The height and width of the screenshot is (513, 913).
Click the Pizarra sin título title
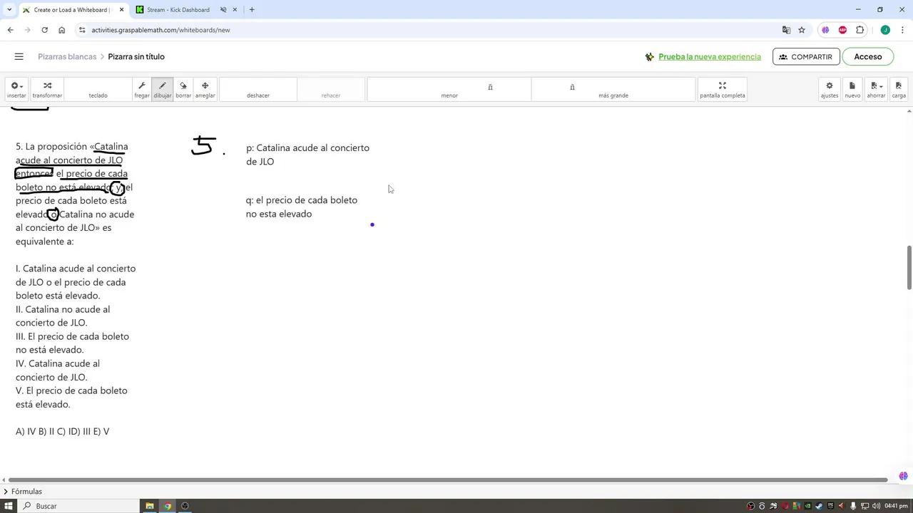tap(136, 56)
